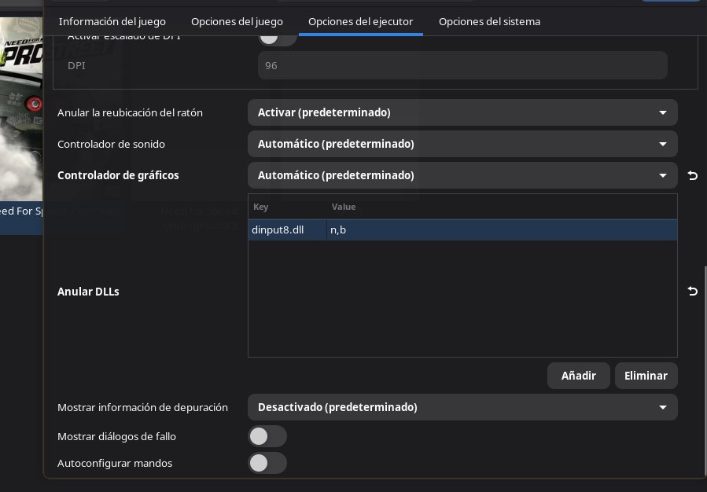The image size is (707, 492).
Task: Open Controlador de gráficos dropdown
Action: [x=462, y=175]
